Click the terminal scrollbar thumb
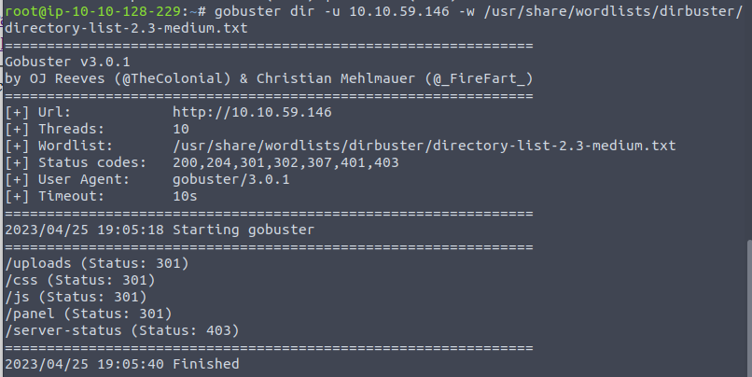 click(x=749, y=308)
